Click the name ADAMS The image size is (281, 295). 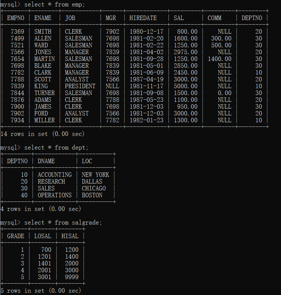coord(43,100)
